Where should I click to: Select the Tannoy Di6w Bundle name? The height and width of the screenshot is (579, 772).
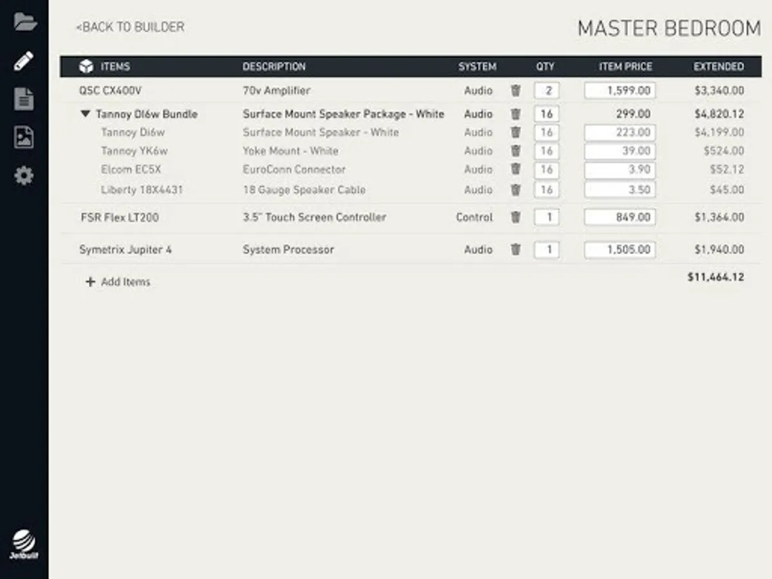(147, 114)
